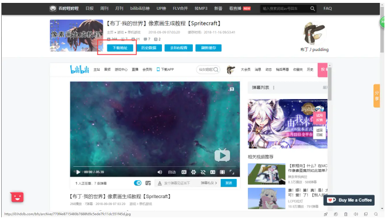385x219 pixels.
Task: Open the danmaku font style A icon
Action: pyautogui.click(x=160, y=183)
